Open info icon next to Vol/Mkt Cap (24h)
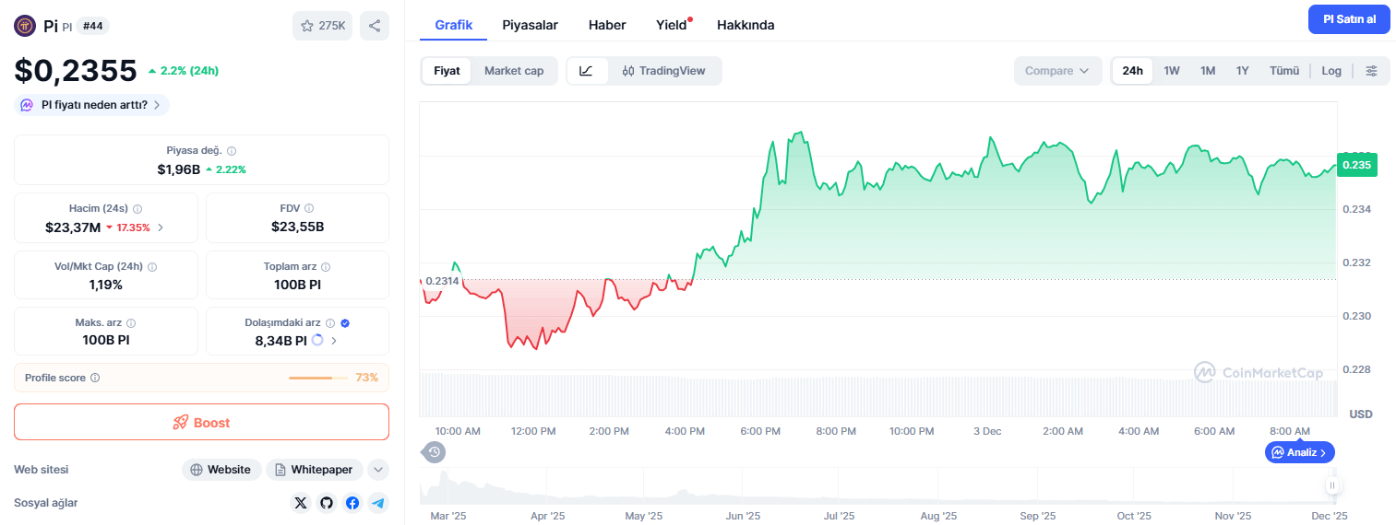1396x525 pixels. tap(152, 266)
